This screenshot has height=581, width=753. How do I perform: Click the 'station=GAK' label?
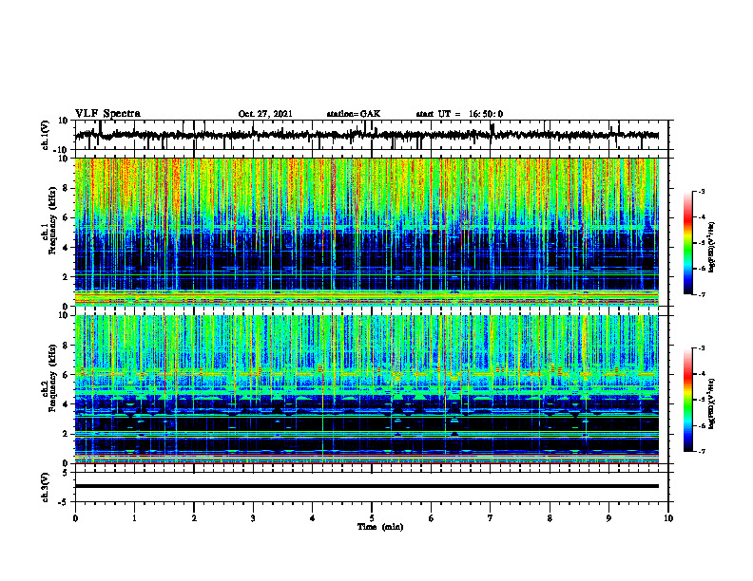(354, 114)
